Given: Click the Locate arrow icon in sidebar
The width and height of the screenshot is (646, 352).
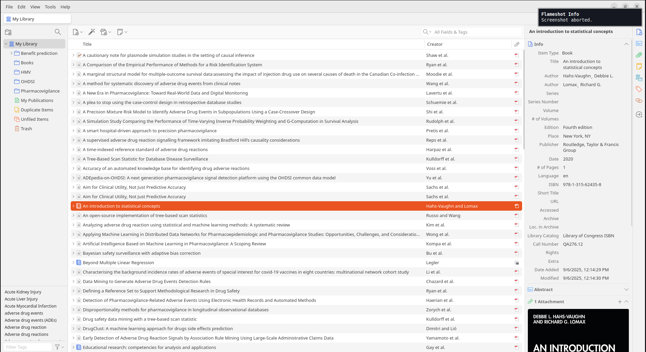Looking at the screenshot, I should click(639, 115).
